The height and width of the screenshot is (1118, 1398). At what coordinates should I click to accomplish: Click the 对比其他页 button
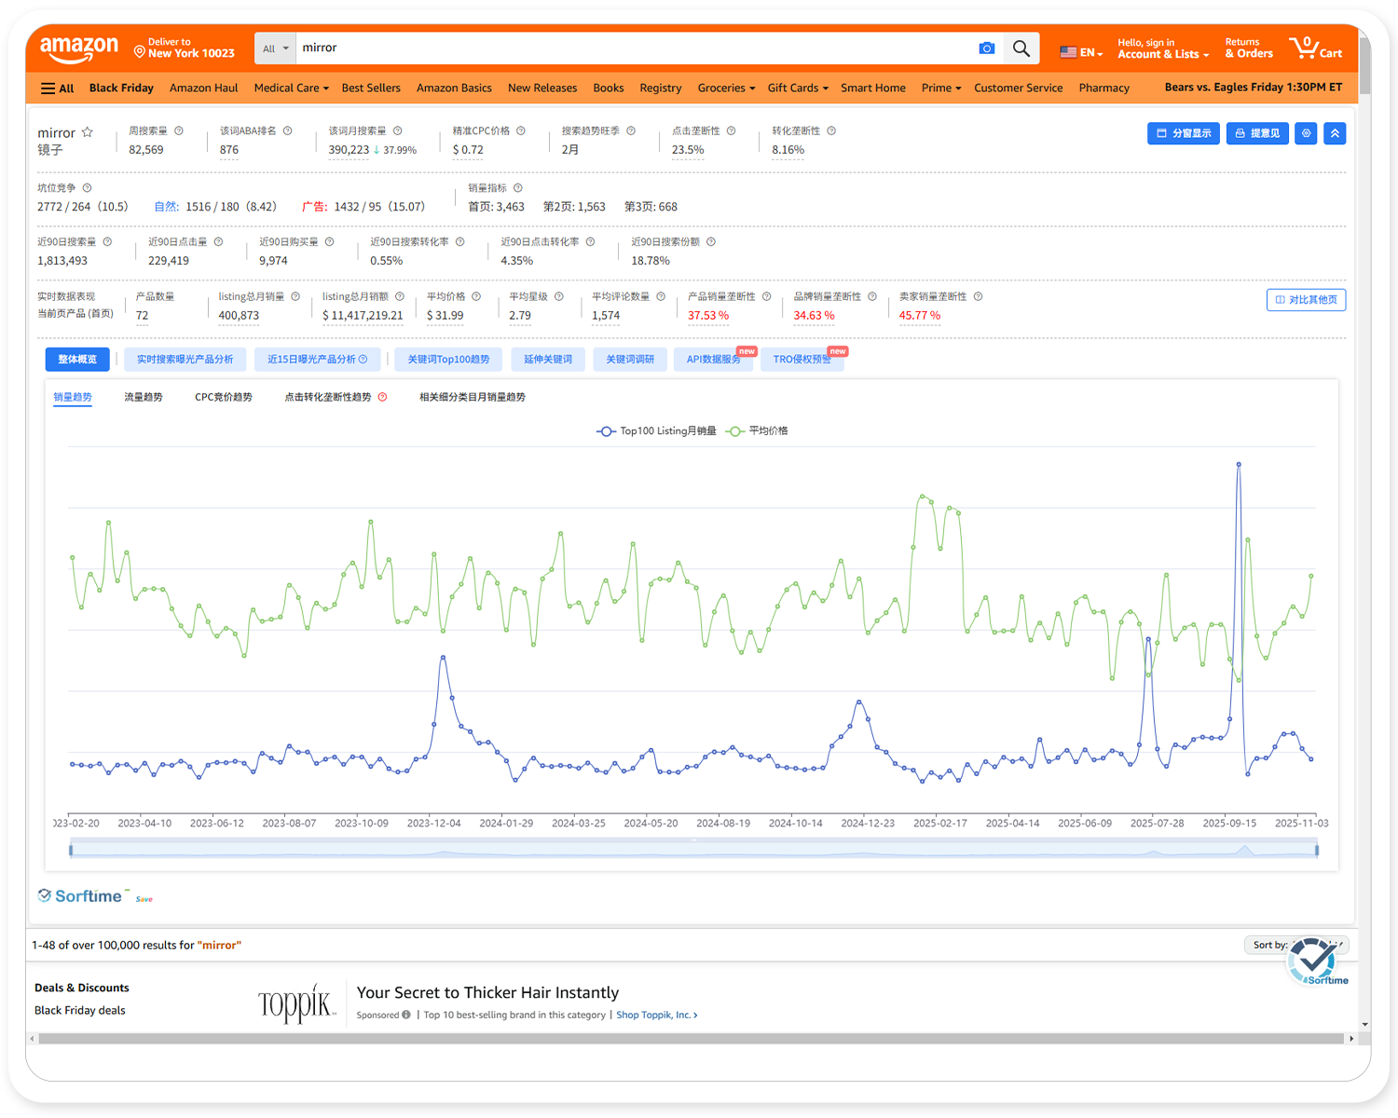click(1306, 300)
